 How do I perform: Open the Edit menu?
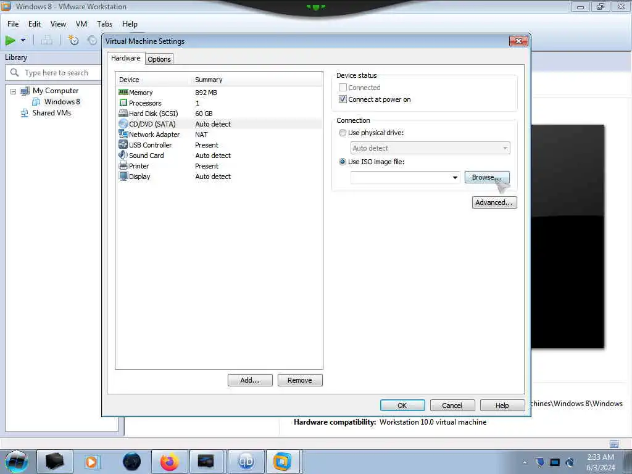click(35, 24)
